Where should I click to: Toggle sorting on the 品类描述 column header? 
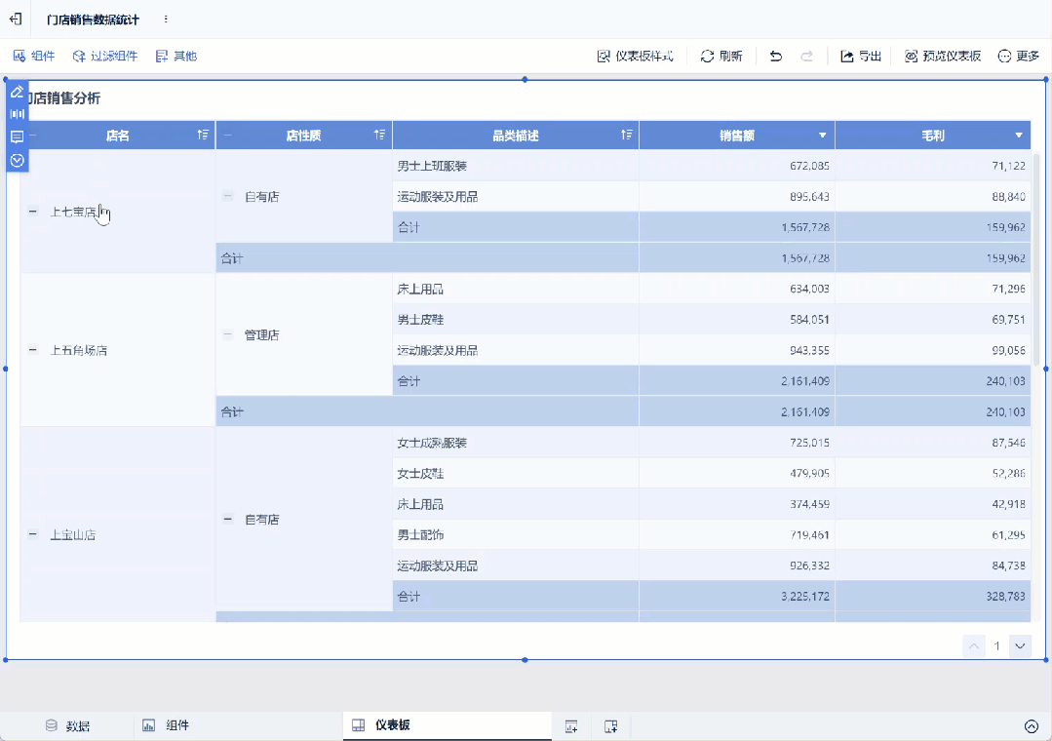[x=627, y=135]
